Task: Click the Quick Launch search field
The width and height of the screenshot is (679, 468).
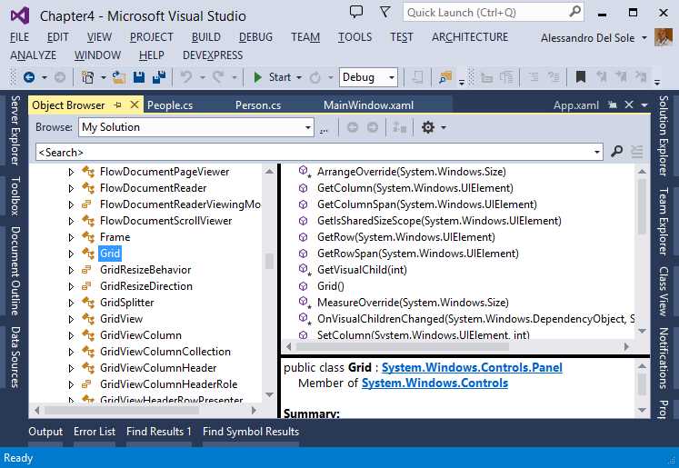Action: click(485, 13)
